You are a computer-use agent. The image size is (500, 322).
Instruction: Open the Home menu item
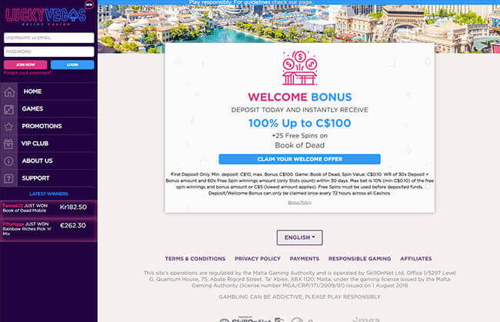click(48, 91)
